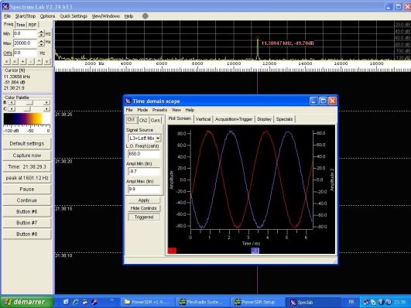
Task: Click the B brightness slider thumb
Action: click(x=29, y=102)
